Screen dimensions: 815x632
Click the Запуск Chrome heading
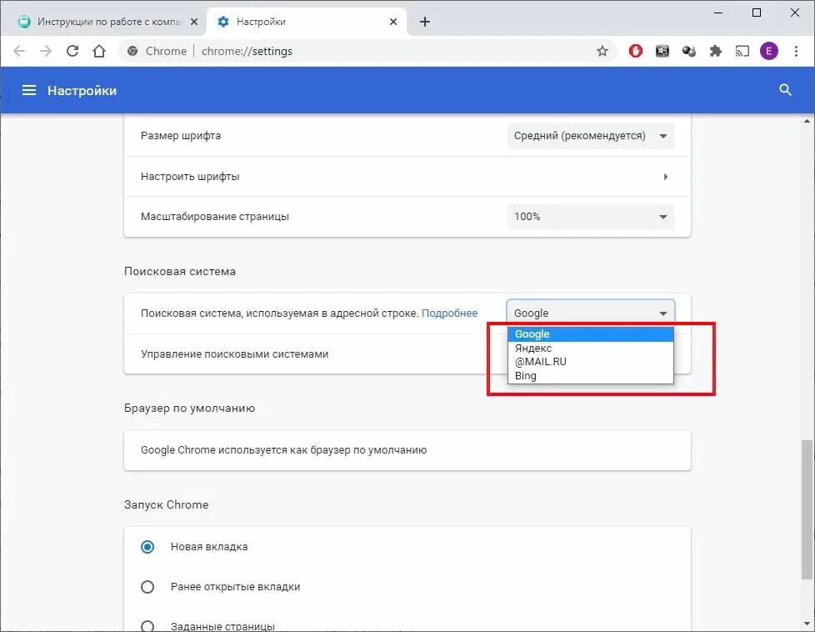click(x=167, y=504)
